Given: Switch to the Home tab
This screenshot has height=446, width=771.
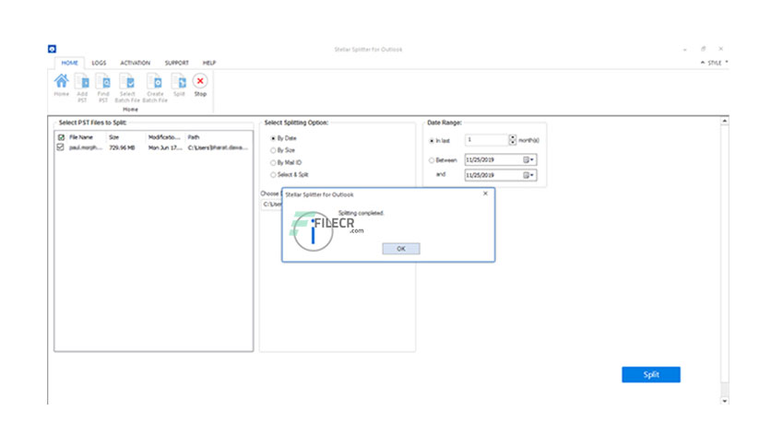Looking at the screenshot, I should [x=69, y=63].
